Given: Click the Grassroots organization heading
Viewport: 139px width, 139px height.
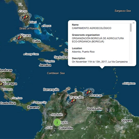Looking at the screenshot, I should [86, 35].
